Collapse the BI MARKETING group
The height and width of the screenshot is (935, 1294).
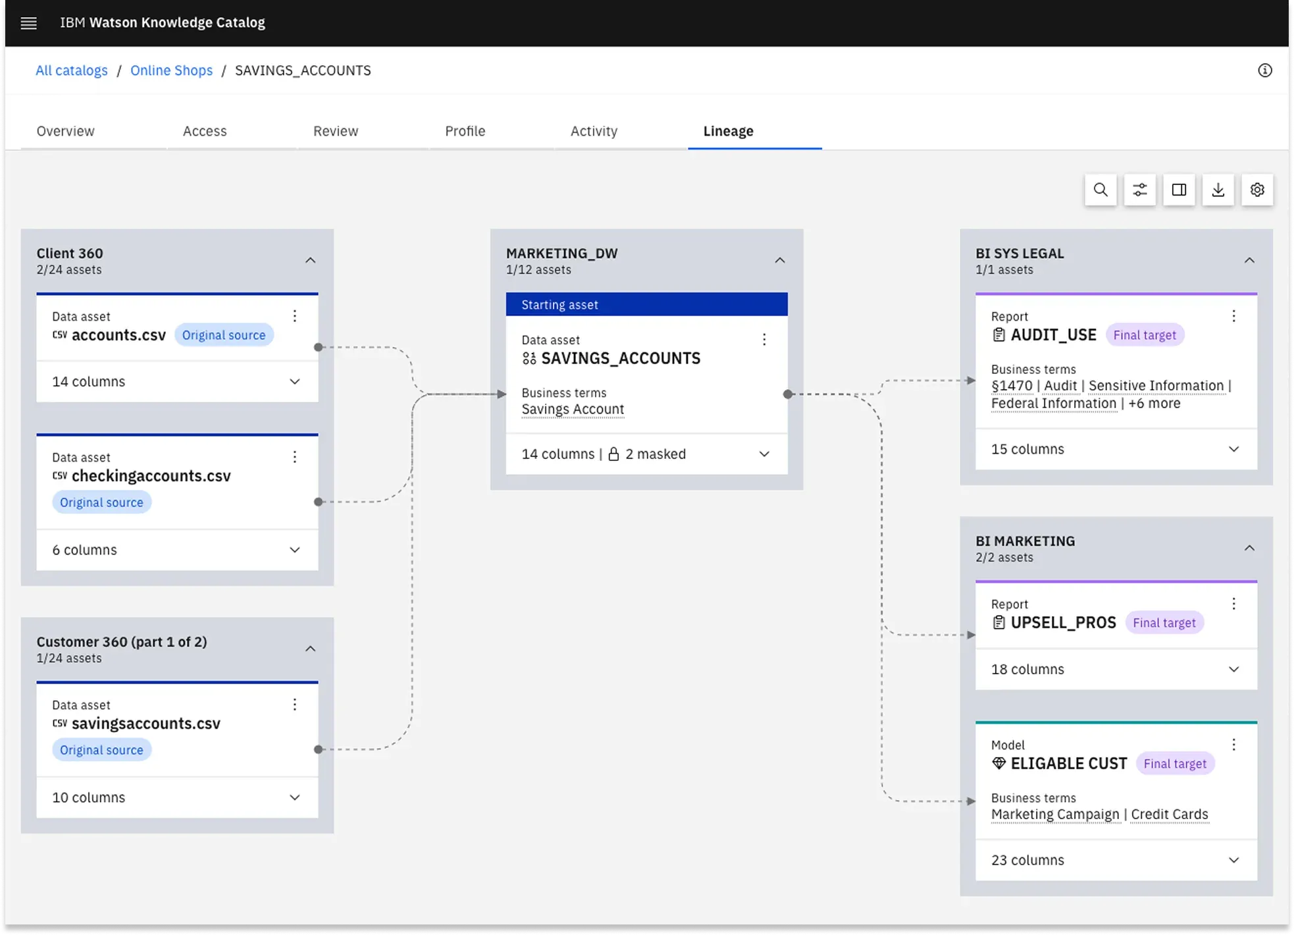click(1249, 548)
